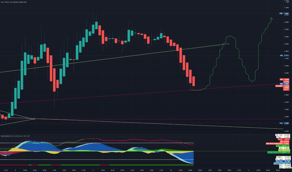
Task: Click the 2.4000 price axis value
Action: [x=286, y=109]
